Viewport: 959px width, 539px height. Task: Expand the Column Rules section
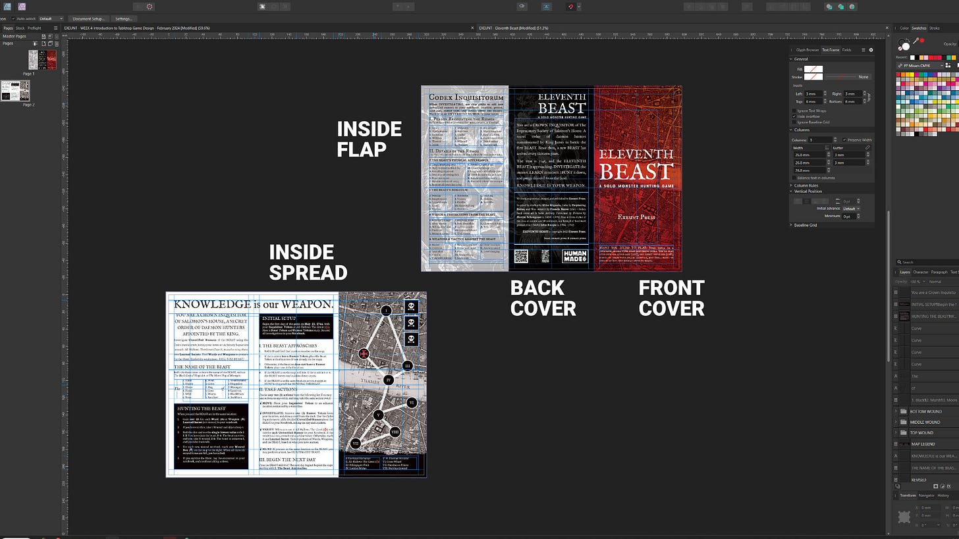(791, 186)
